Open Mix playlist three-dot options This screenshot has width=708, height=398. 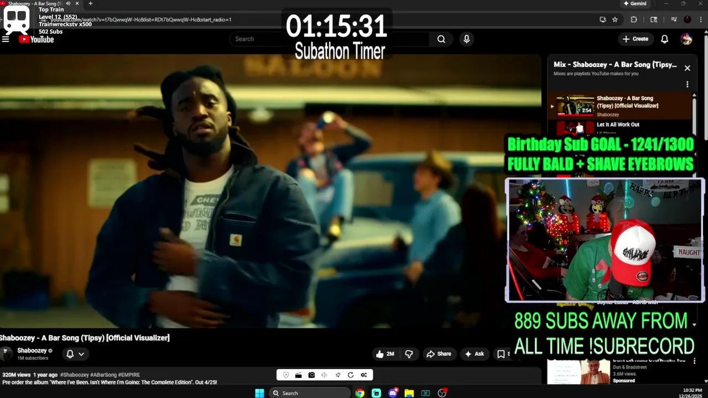[x=687, y=85]
